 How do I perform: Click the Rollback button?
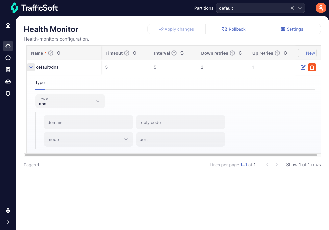234,29
